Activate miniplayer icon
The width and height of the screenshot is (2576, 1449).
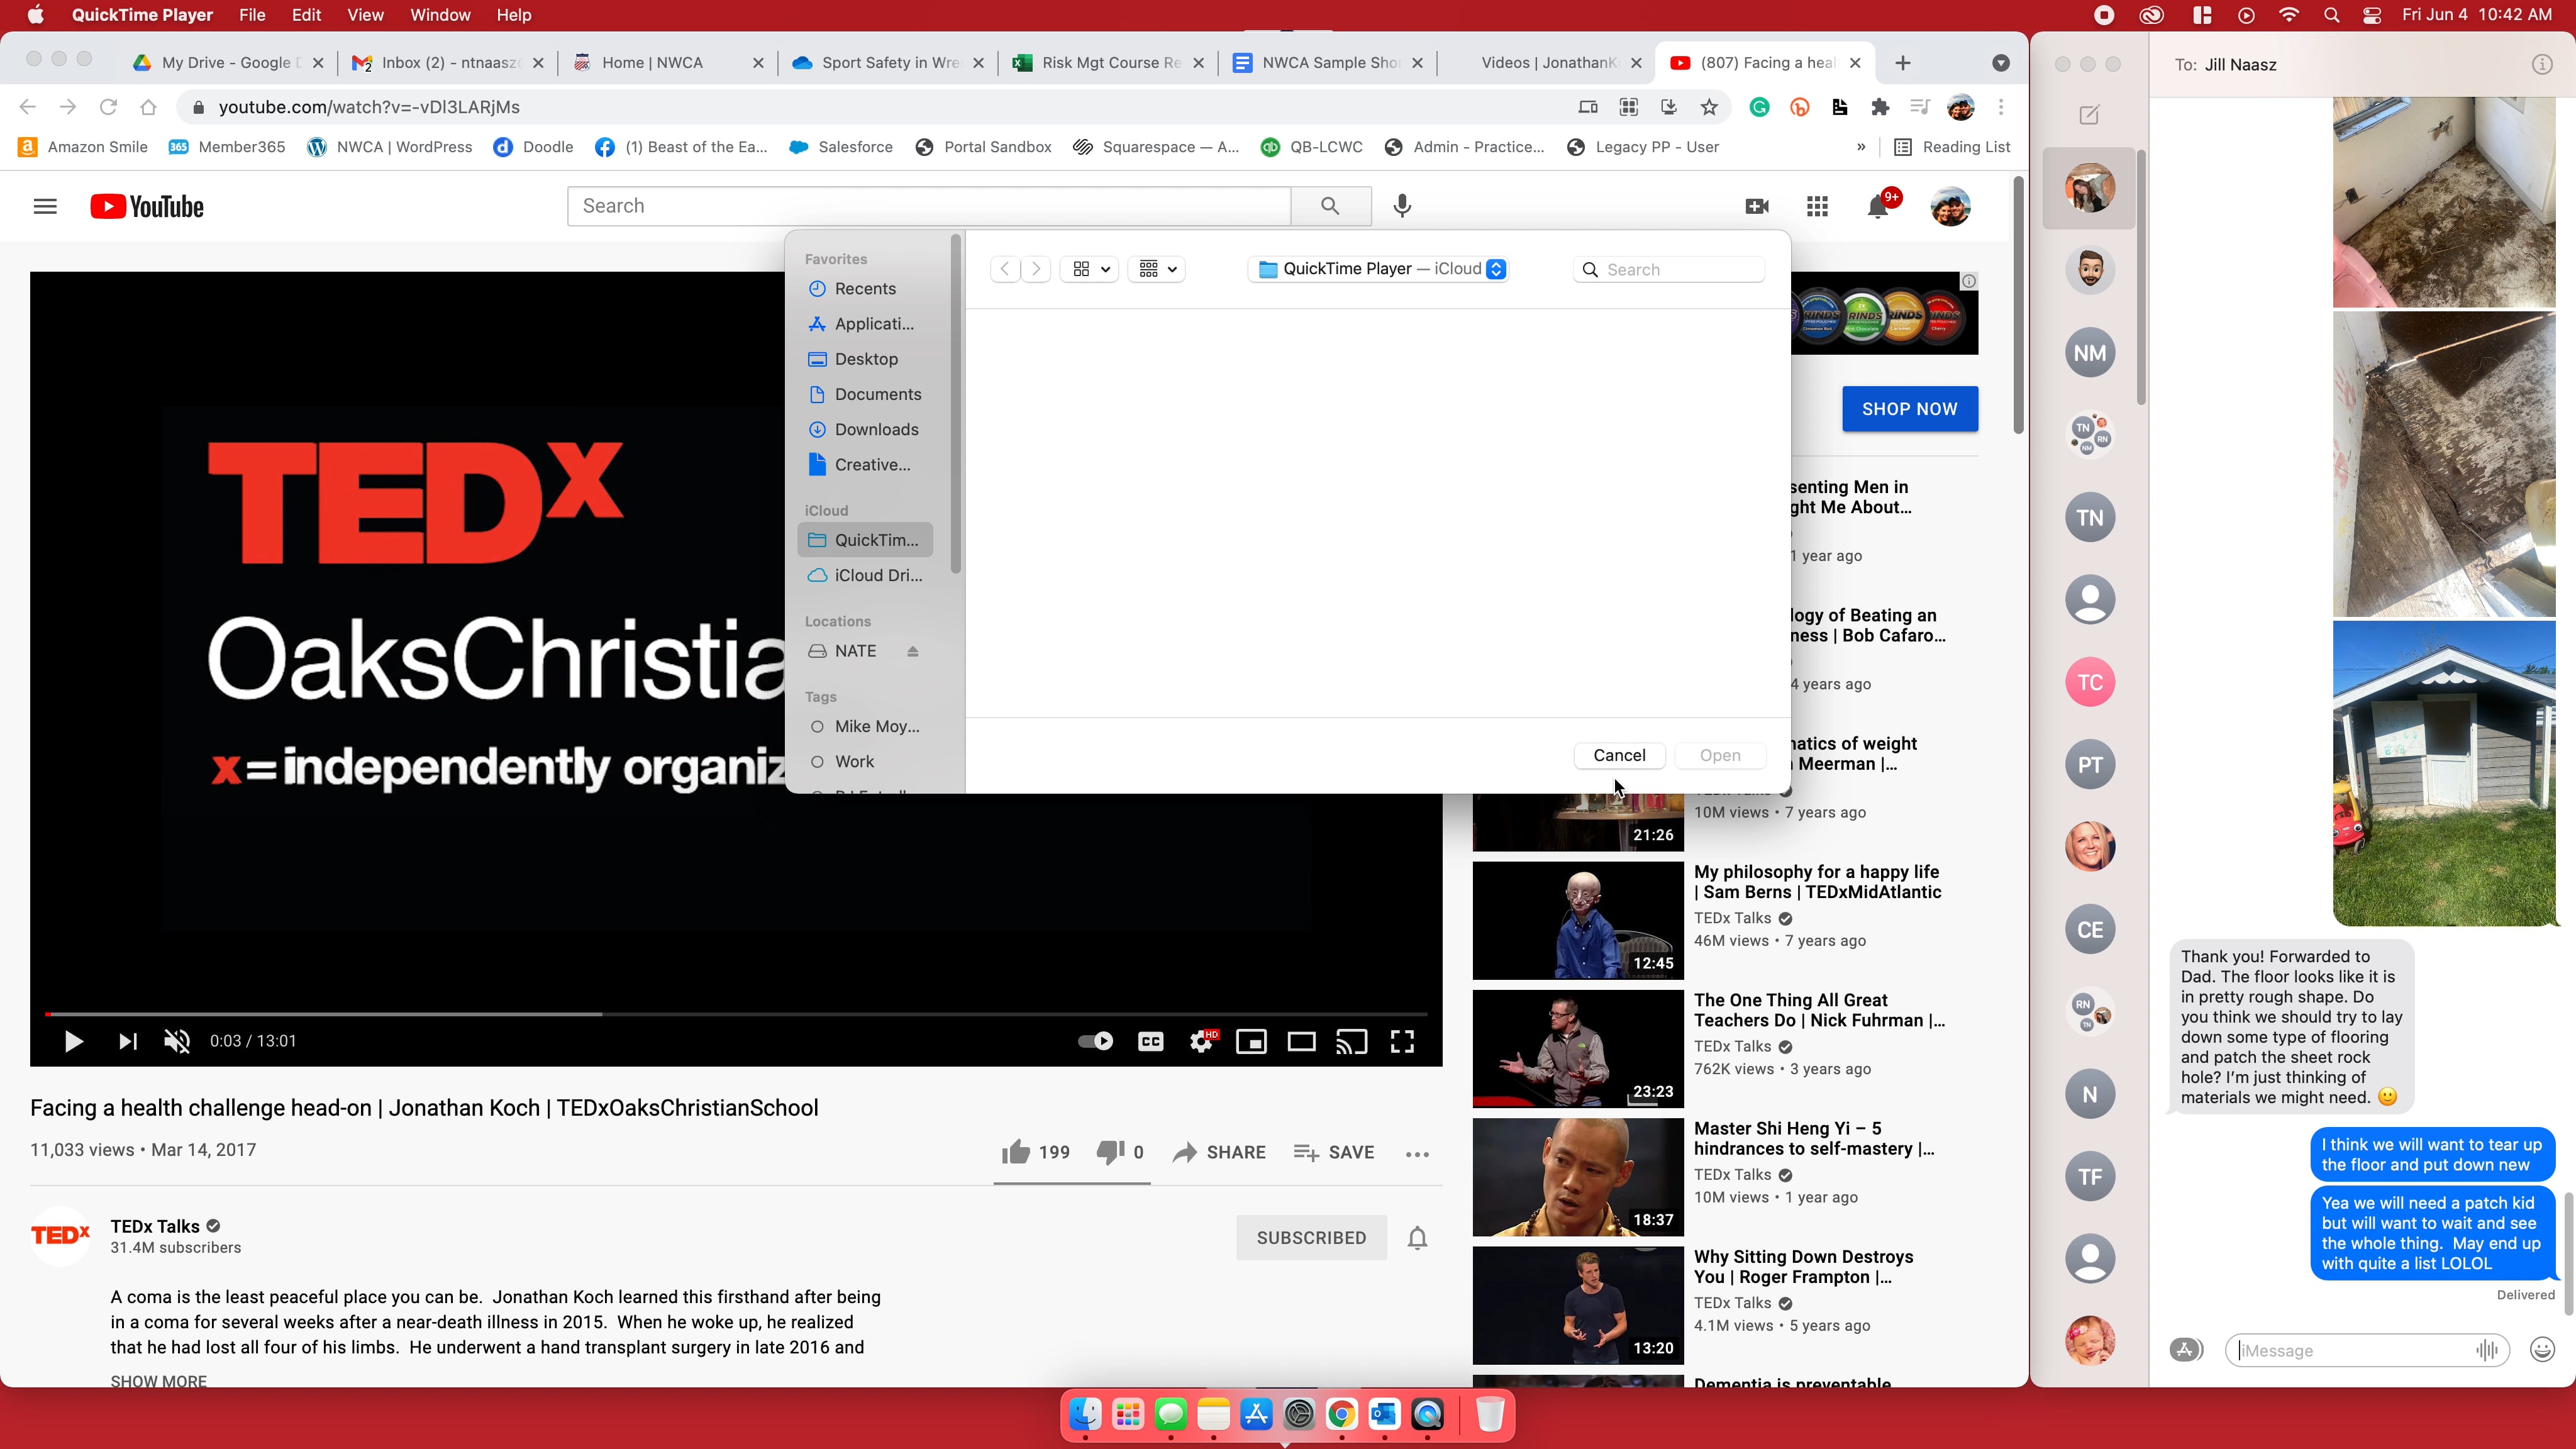tap(1251, 1041)
